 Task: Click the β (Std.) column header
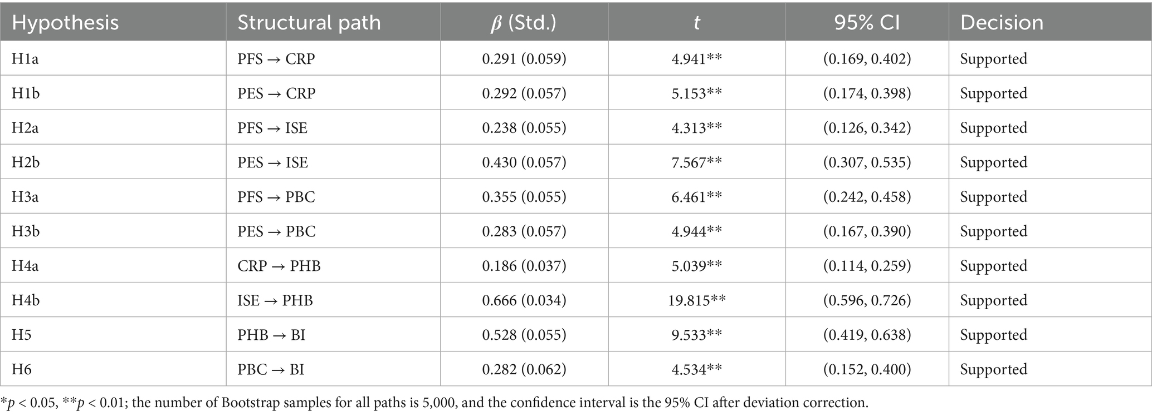pos(524,22)
